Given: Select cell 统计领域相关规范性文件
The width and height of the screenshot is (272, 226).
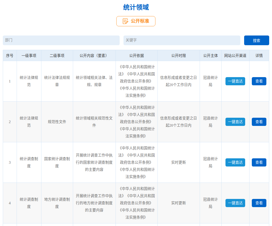Looking at the screenshot, I should tap(94, 122).
